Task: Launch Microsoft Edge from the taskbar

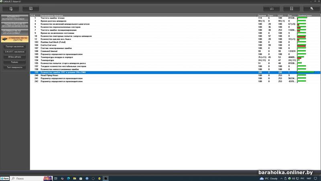Action: point(68,179)
